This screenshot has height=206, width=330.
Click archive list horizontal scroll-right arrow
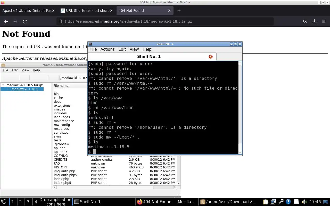(x=175, y=187)
